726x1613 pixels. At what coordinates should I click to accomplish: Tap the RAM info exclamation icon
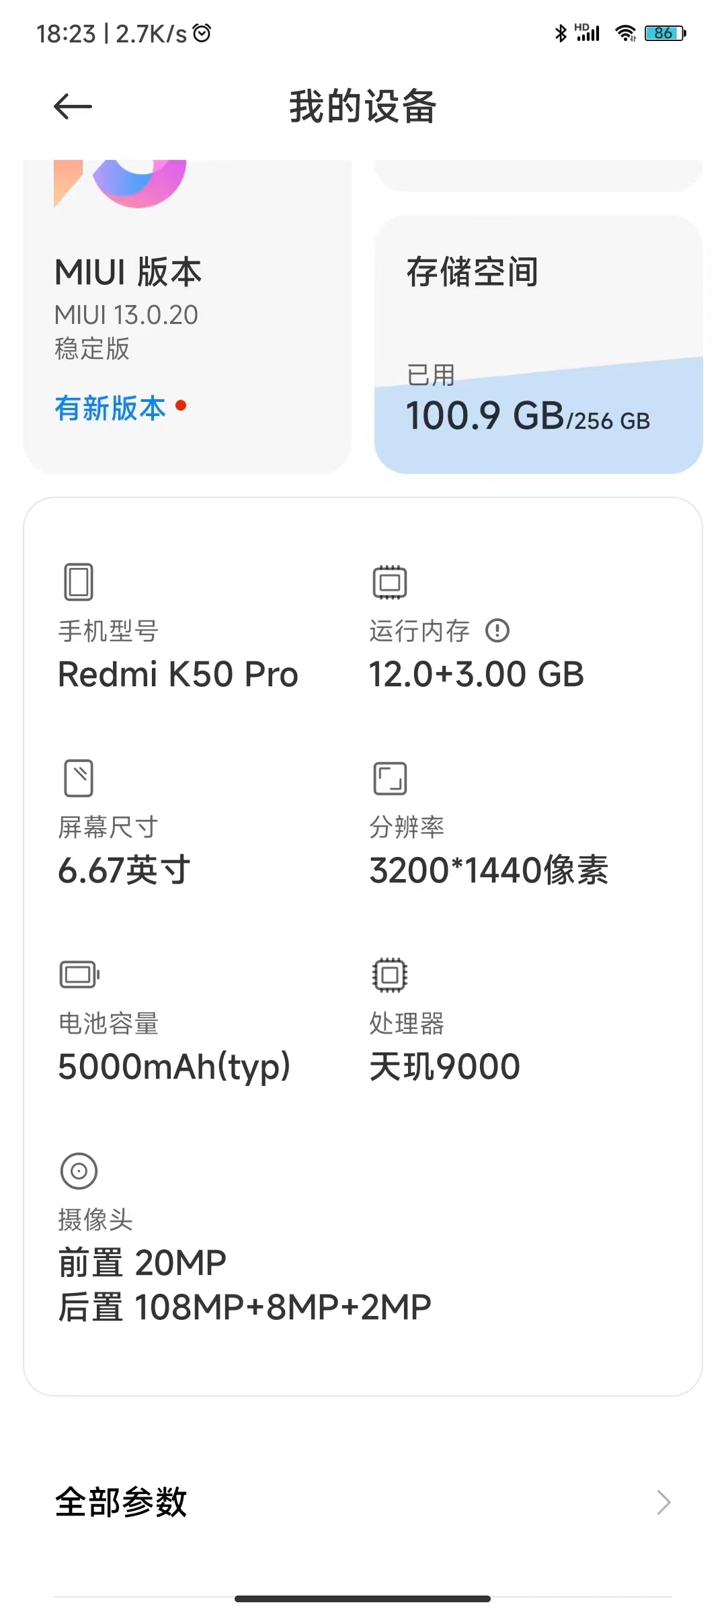[497, 630]
